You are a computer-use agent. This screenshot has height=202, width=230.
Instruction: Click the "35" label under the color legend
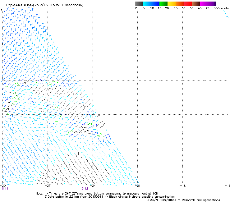tap(191, 8)
